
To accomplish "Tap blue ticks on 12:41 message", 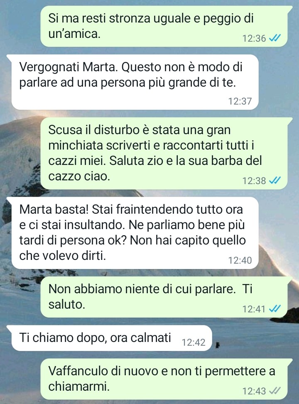I will [x=274, y=308].
